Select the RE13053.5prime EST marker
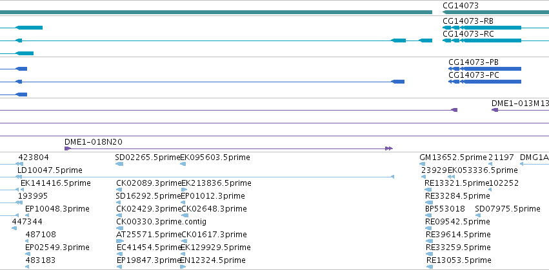The height and width of the screenshot is (270, 549). 430,267
